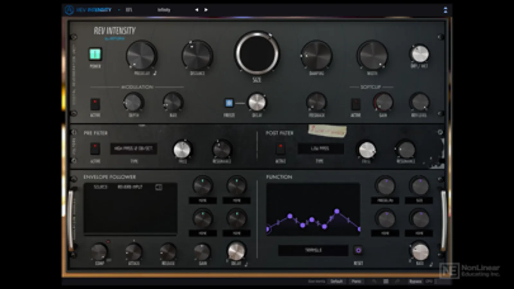Click the Delay knob beside Freeze

click(257, 102)
